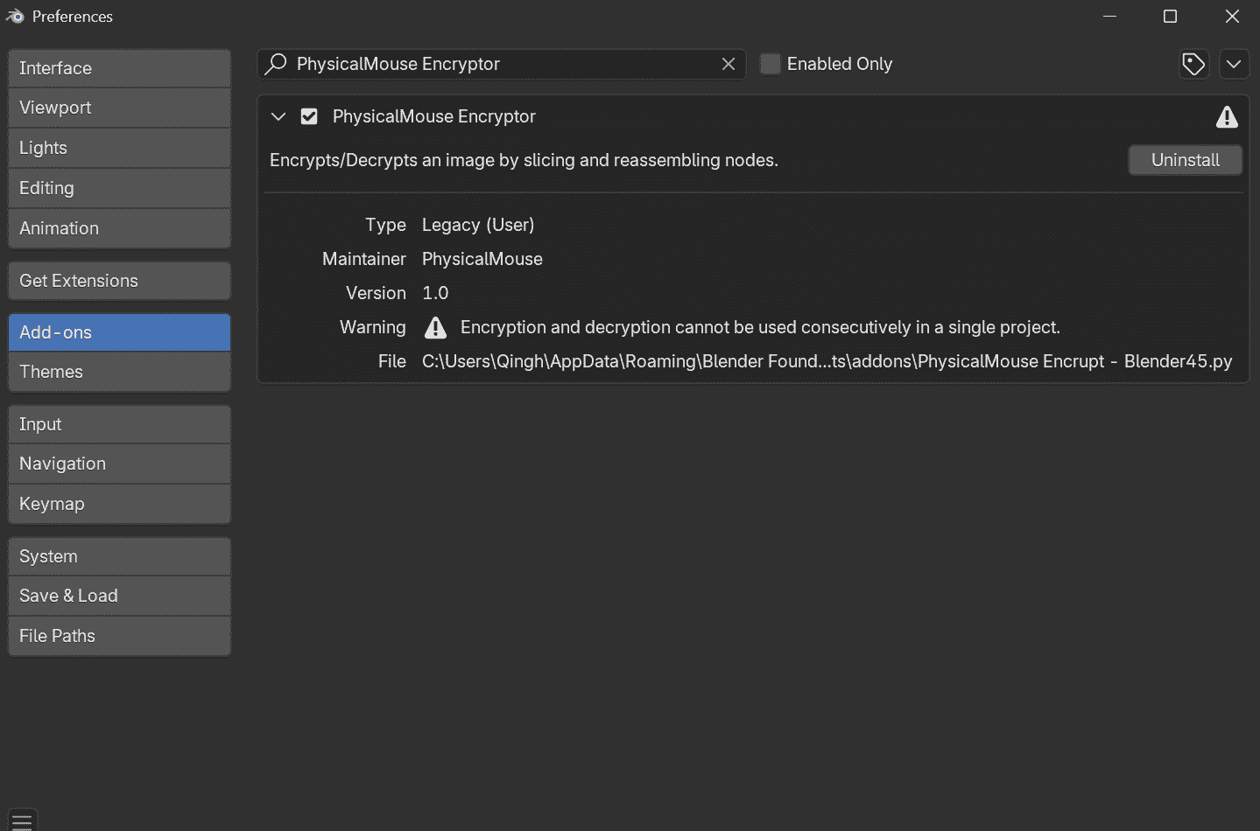Click the search magnifier icon
This screenshot has height=831, width=1260.
pos(277,63)
